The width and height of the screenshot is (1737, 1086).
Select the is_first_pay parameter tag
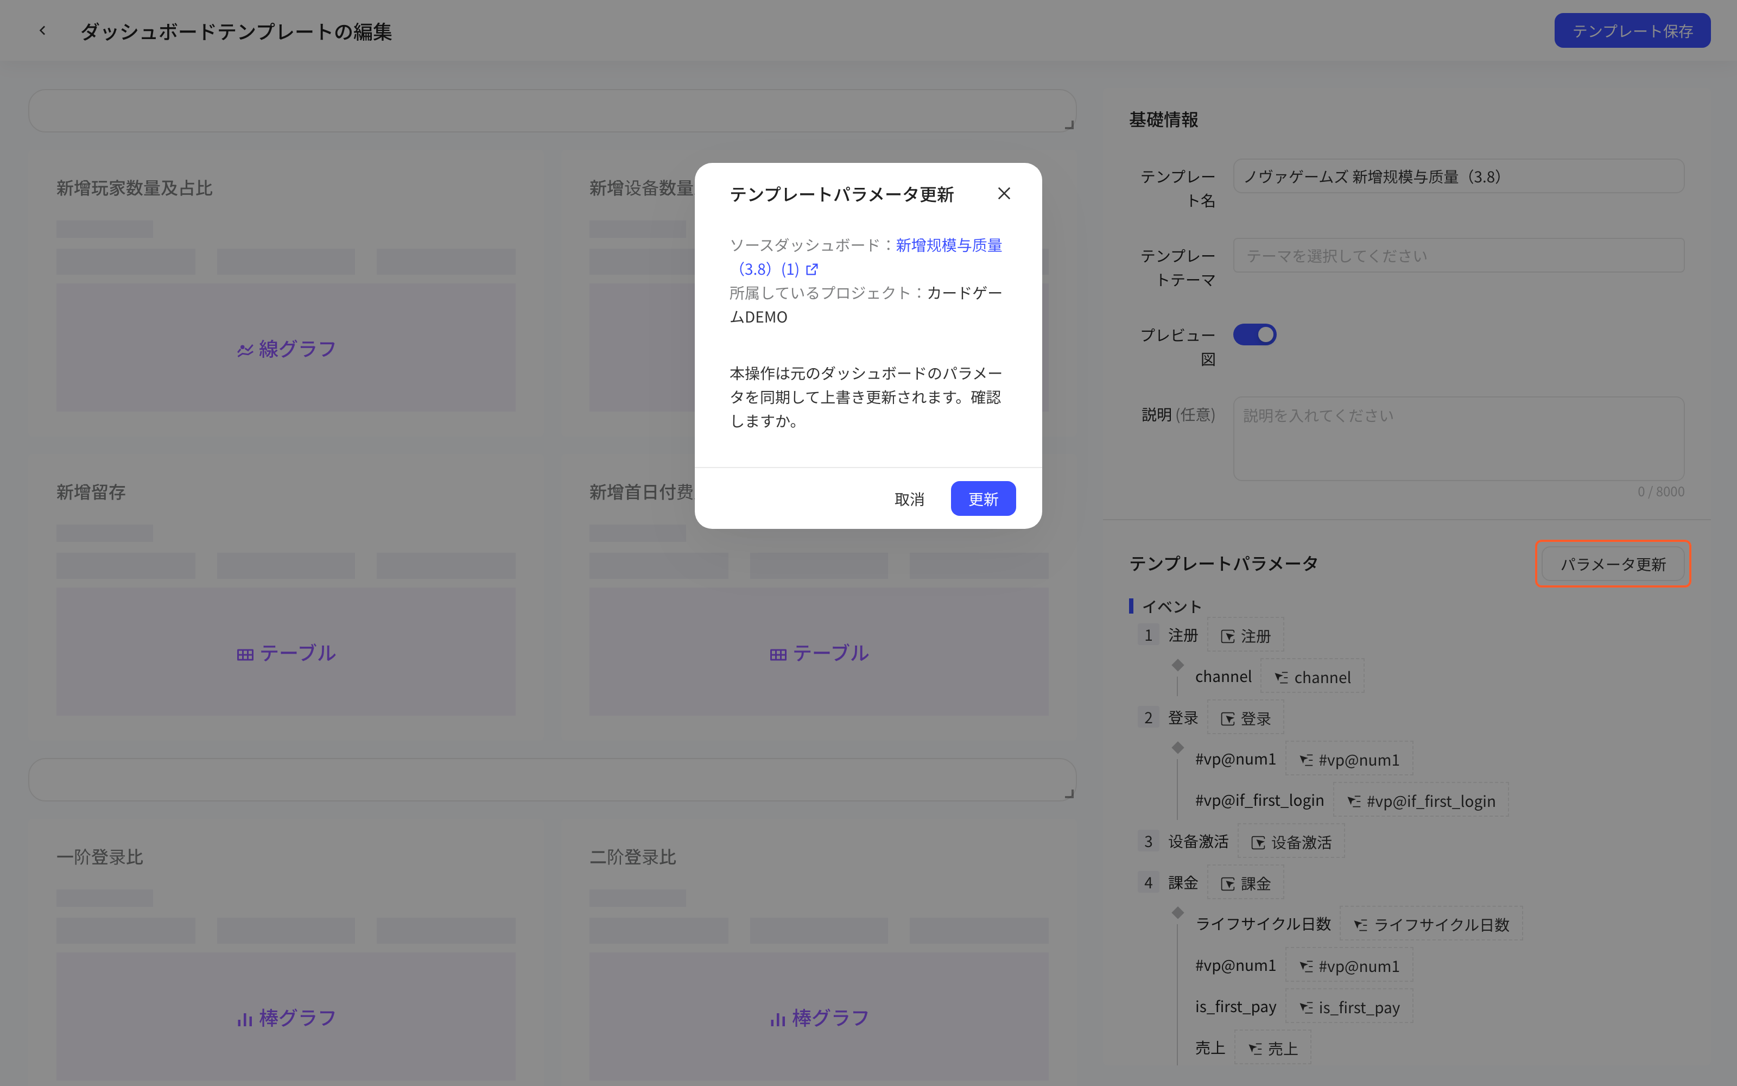click(1349, 1007)
